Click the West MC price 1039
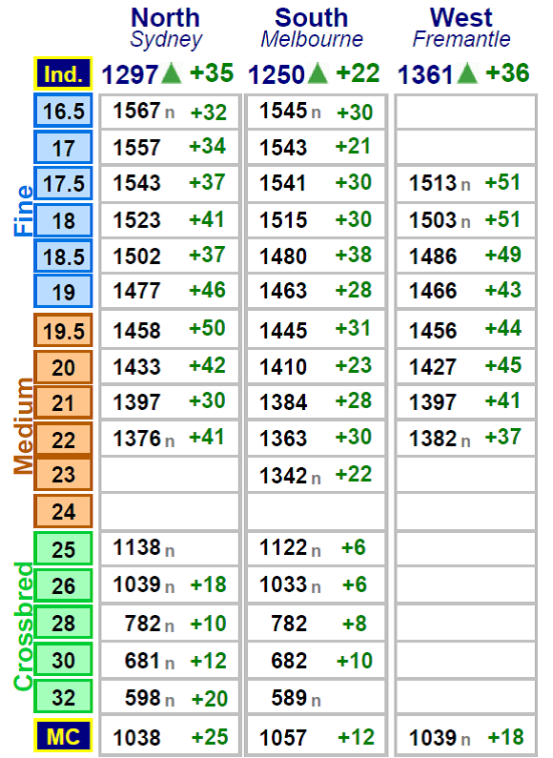The width and height of the screenshot is (553, 758). pos(433,738)
